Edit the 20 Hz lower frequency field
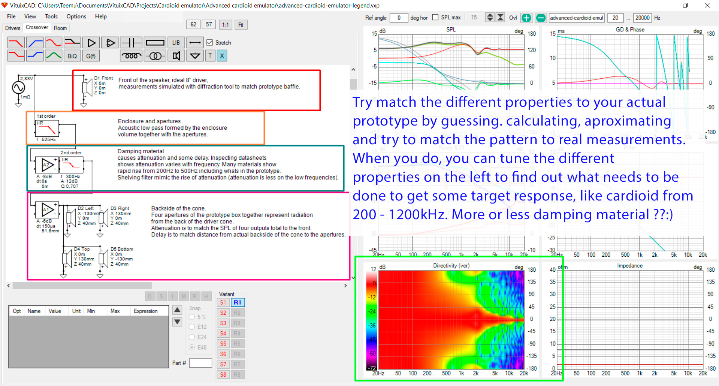Viewport: 719px width, 386px height. (615, 18)
